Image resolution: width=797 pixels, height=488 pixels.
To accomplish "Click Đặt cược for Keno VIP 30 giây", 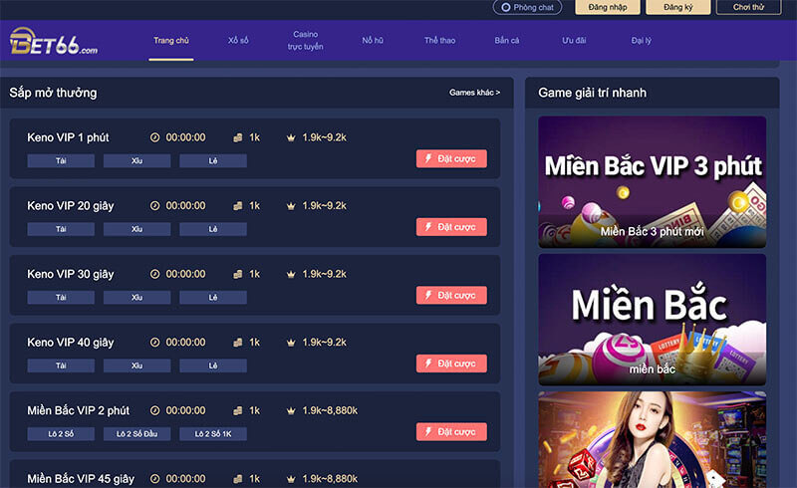I will pos(451,295).
